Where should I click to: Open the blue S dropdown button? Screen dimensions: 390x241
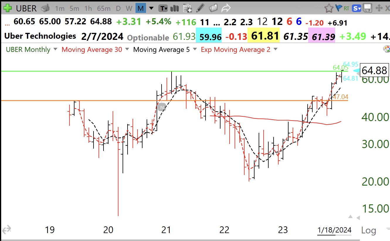pos(357,9)
